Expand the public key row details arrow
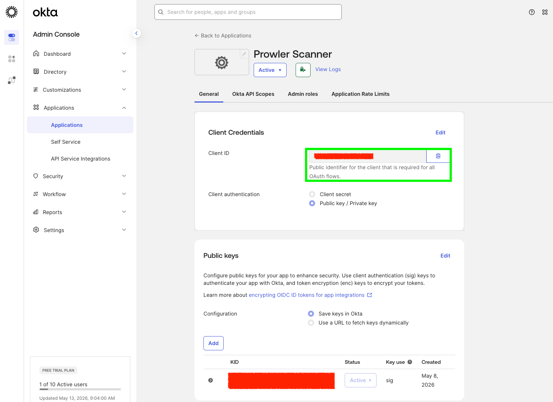The image size is (553, 402). pyautogui.click(x=211, y=380)
